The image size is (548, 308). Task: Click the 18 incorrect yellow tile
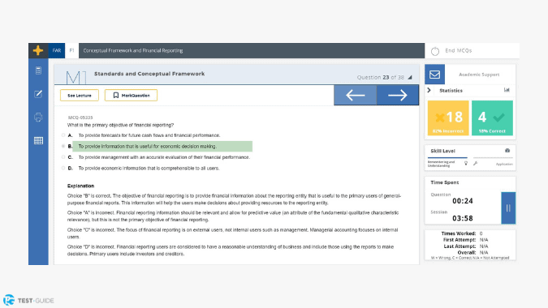(x=448, y=118)
